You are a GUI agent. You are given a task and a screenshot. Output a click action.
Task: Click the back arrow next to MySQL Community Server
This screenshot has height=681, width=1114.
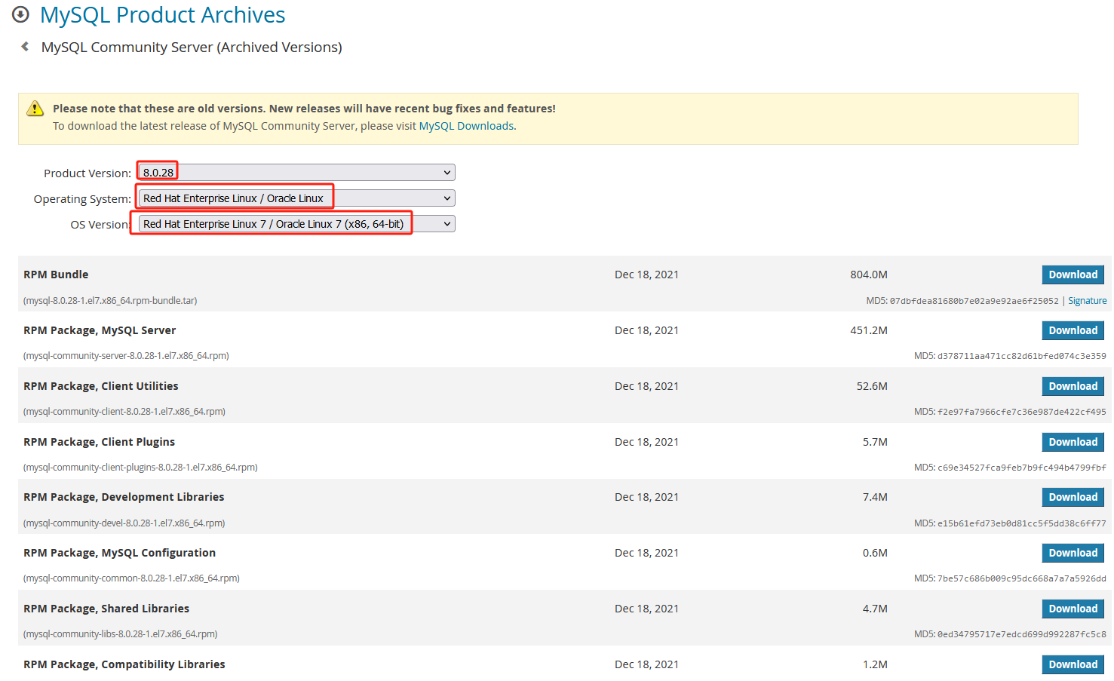25,47
